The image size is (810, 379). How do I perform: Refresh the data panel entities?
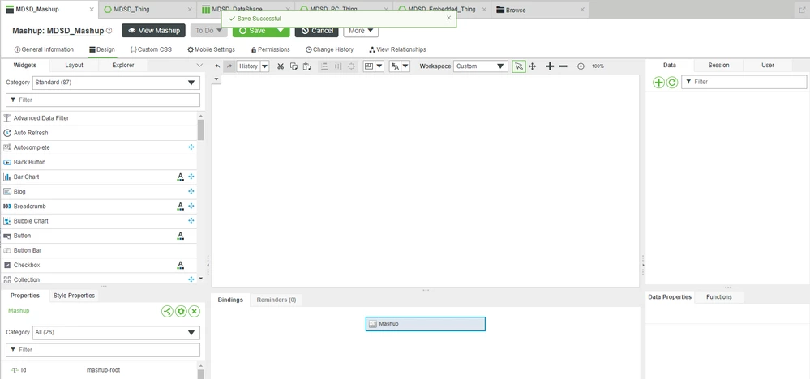[x=671, y=82]
